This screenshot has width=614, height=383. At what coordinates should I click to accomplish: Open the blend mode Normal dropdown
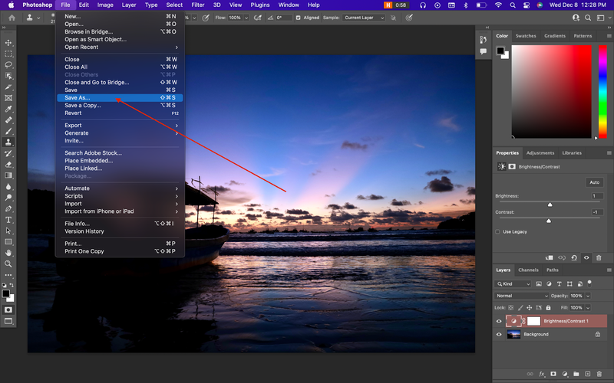coord(522,296)
